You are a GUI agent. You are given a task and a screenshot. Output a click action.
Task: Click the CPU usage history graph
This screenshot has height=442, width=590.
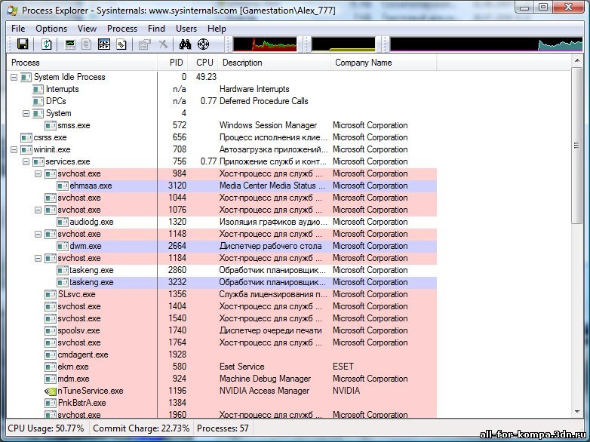click(x=265, y=44)
